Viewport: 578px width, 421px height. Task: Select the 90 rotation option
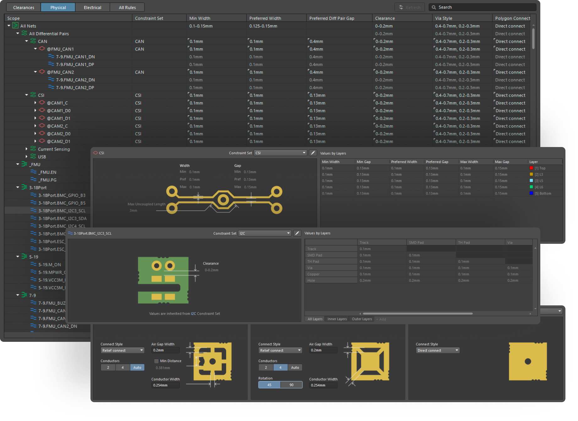[291, 385]
